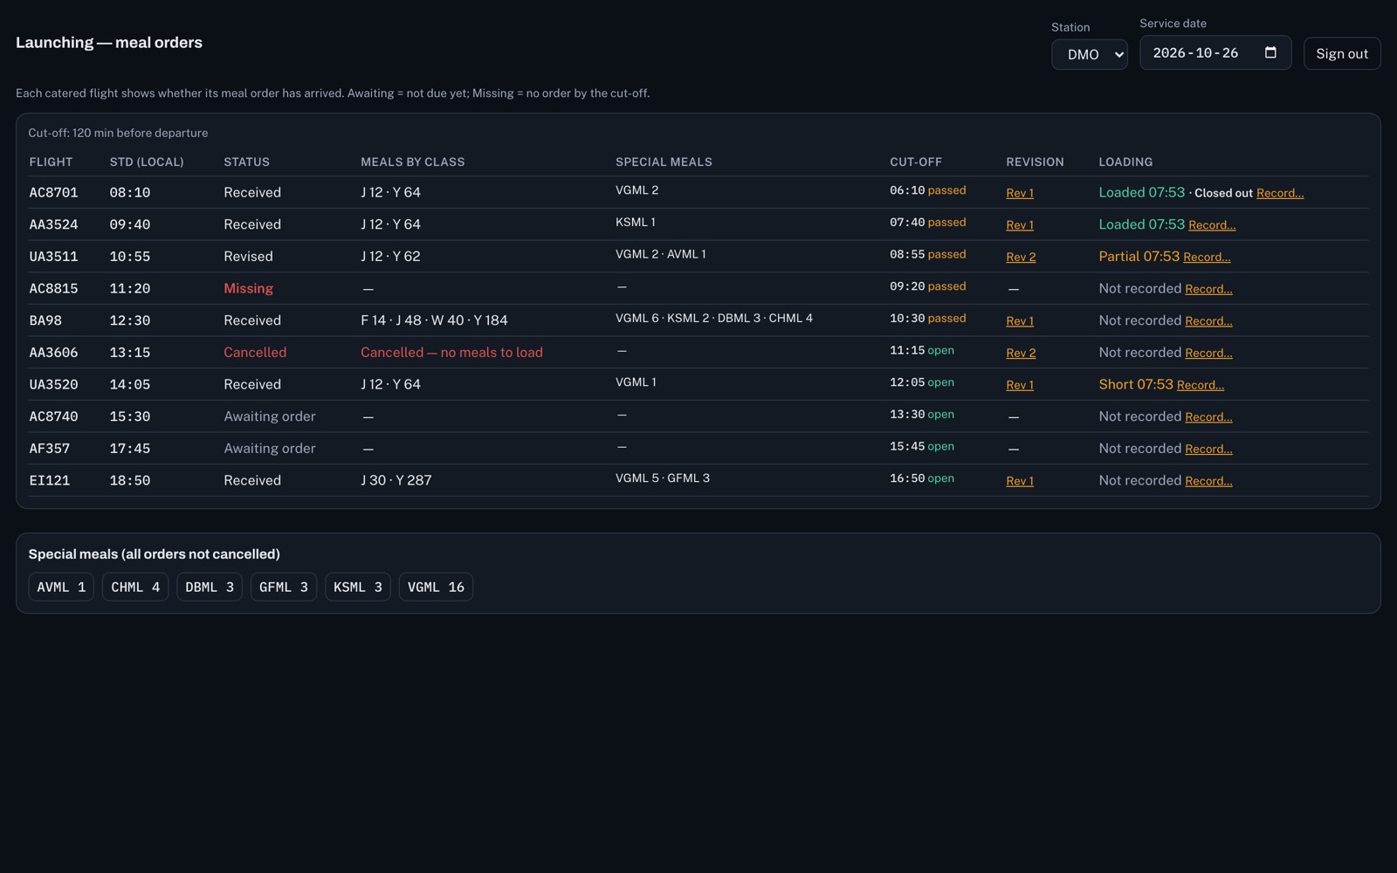Click the Service date field 2026-10-26
Image resolution: width=1397 pixels, height=873 pixels.
[1215, 52]
